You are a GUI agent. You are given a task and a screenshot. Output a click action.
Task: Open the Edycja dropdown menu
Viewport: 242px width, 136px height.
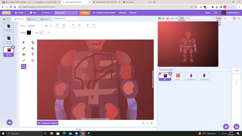pos(47,13)
